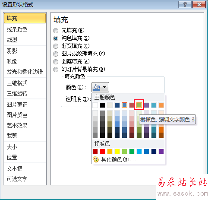208x200 pixels.
Task: Open 其他颜色 palette icon
Action: coord(96,159)
